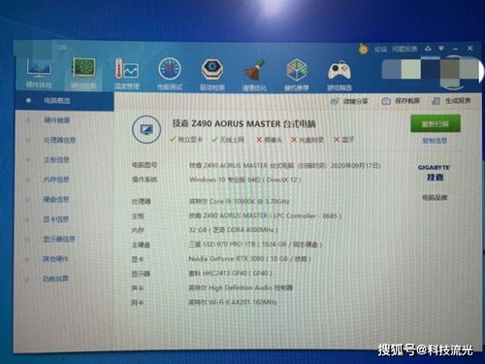Click 保存截屏 camera option

click(401, 101)
